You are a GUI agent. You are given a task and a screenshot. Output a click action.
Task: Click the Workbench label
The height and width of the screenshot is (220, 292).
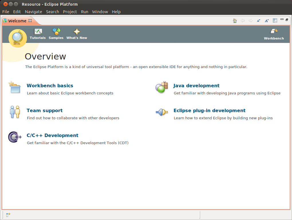pyautogui.click(x=274, y=38)
